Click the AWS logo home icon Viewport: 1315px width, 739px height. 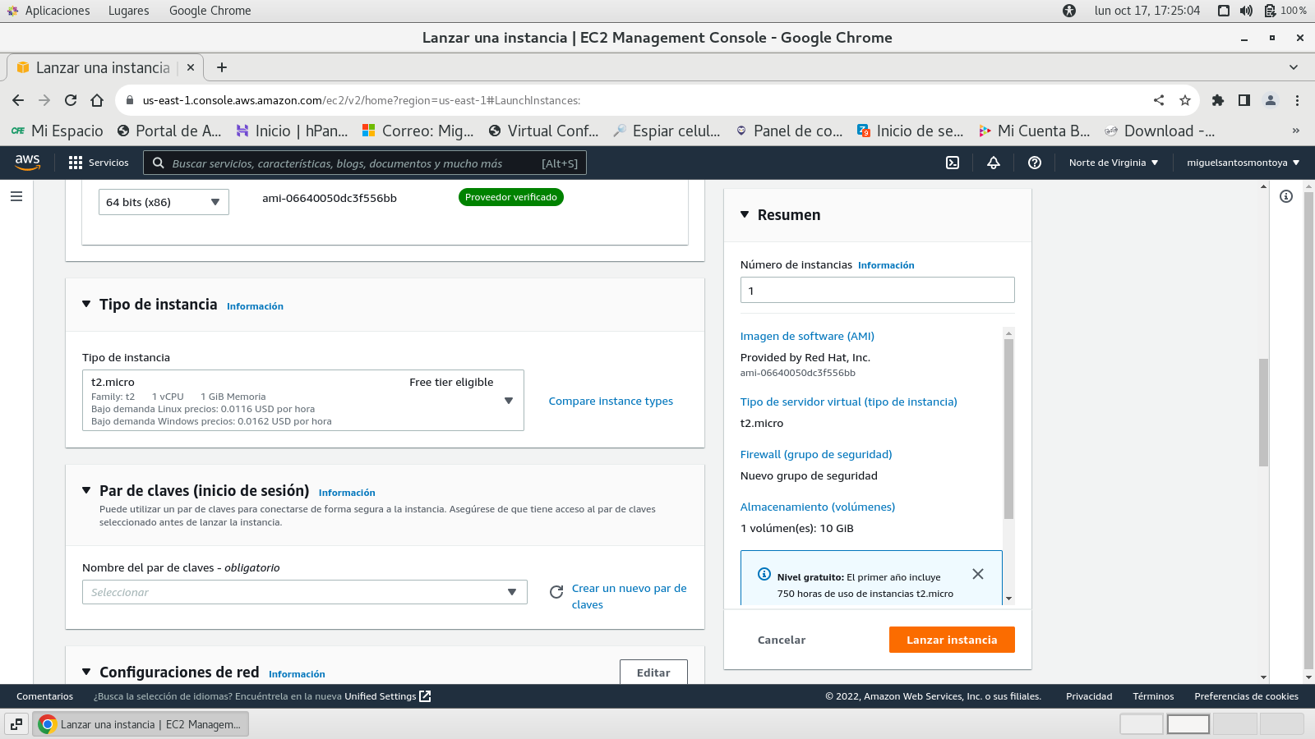pos(27,163)
